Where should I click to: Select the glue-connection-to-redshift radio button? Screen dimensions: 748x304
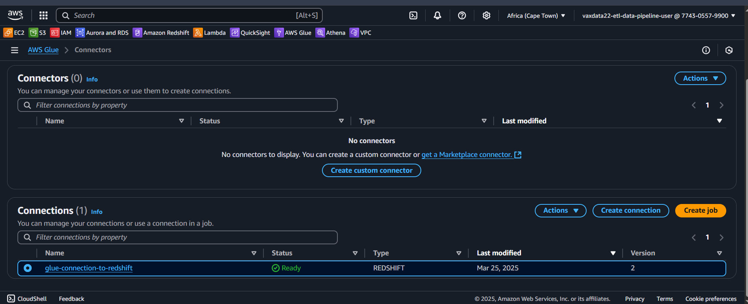click(x=28, y=268)
